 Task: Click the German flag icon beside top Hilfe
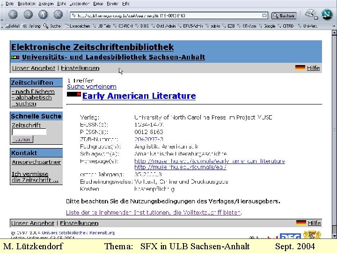(x=300, y=67)
